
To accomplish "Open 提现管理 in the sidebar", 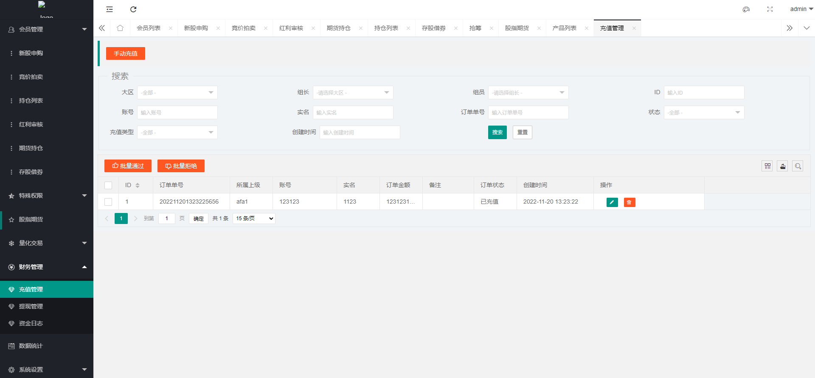I will click(31, 306).
